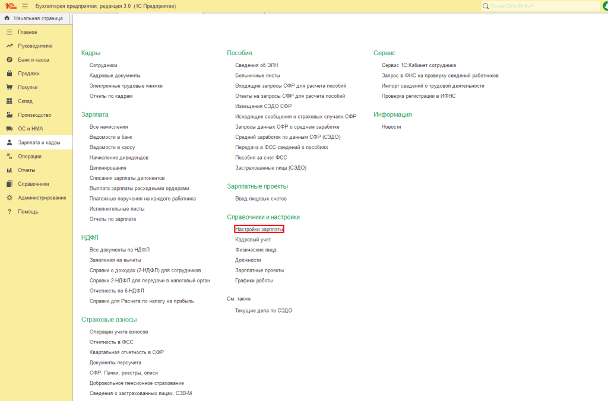This screenshot has width=608, height=401.
Task: Open Отчетность по 6-НДФЛ
Action: coord(116,291)
